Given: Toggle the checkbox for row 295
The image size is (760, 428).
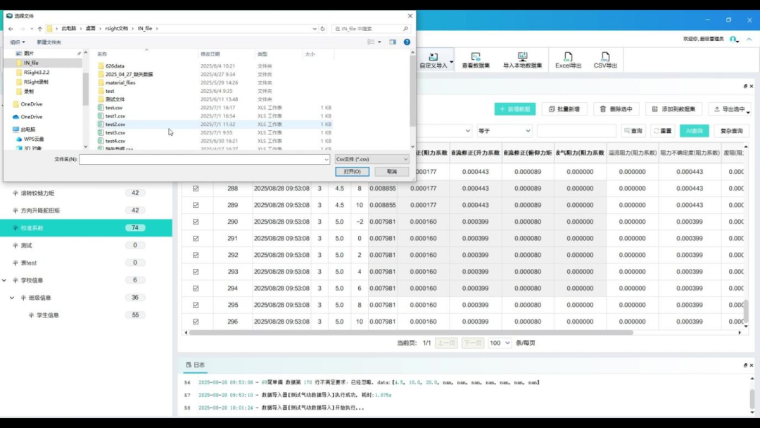Looking at the screenshot, I should (196, 305).
